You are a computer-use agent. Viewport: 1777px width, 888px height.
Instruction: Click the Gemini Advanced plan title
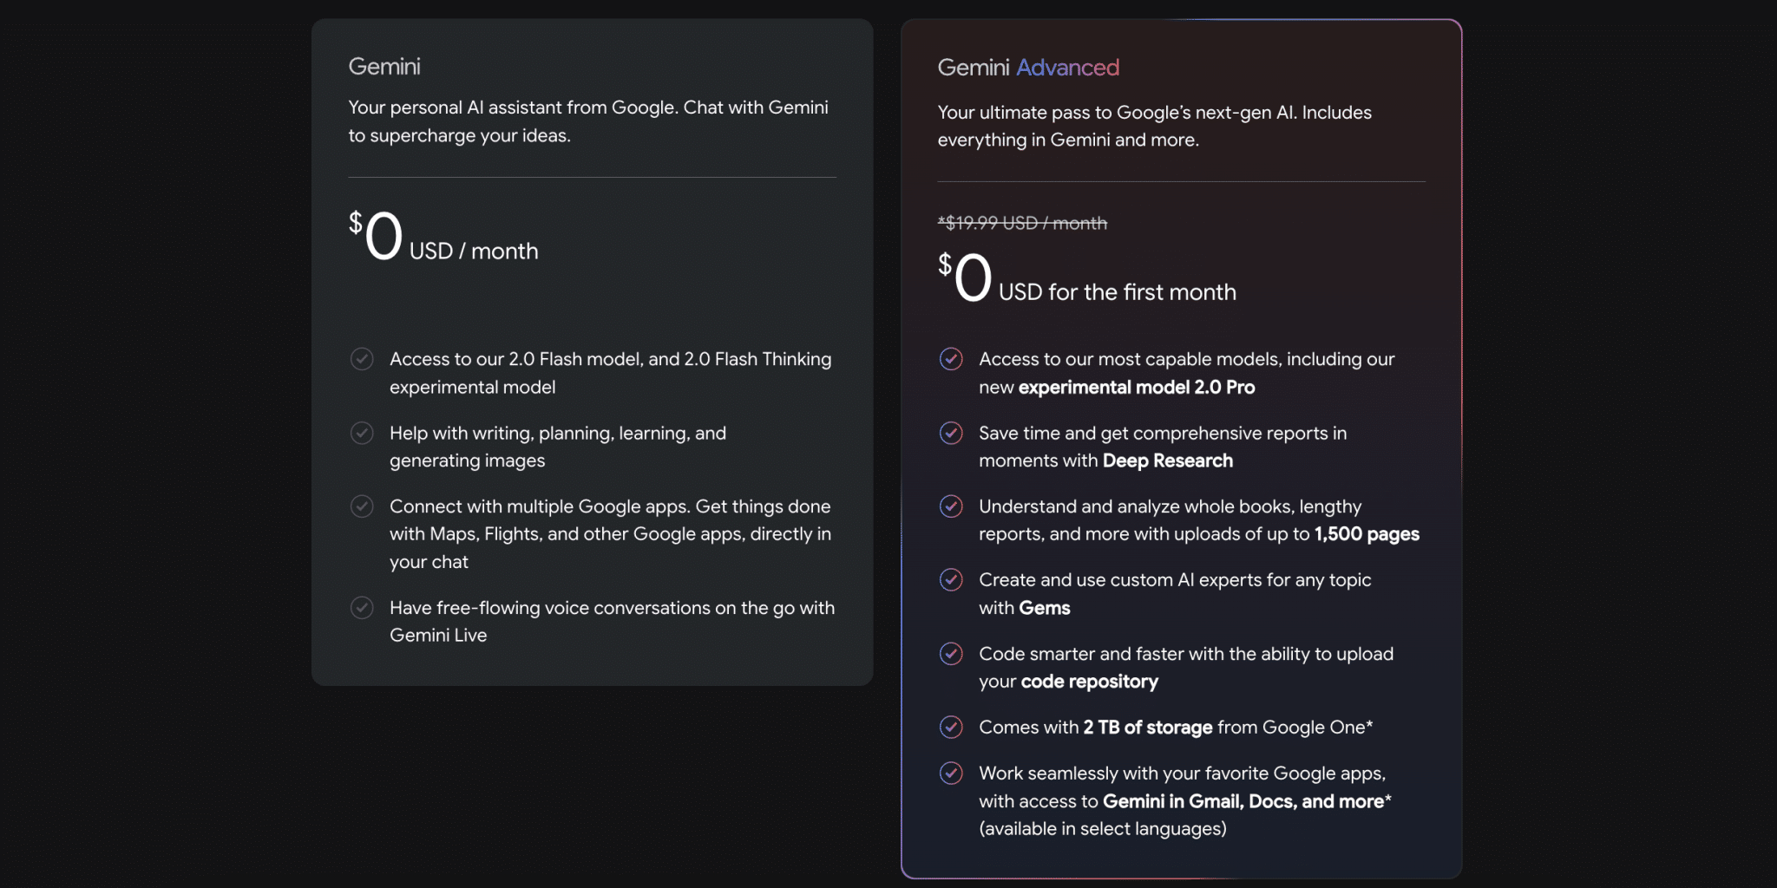(1028, 68)
